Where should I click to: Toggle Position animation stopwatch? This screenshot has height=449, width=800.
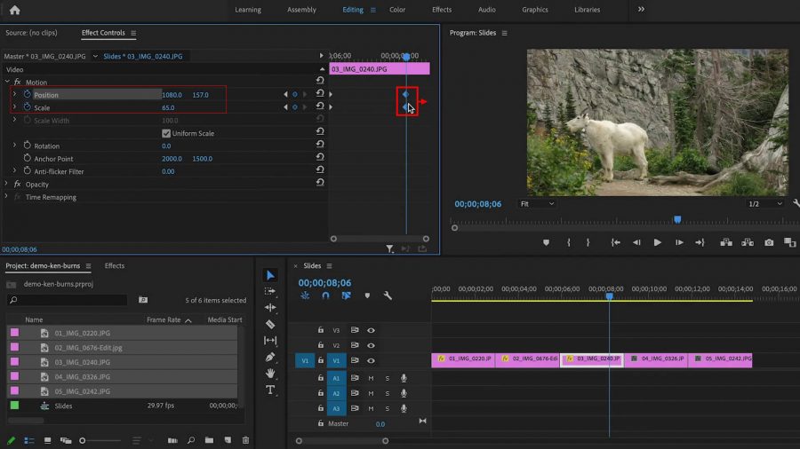pos(28,94)
